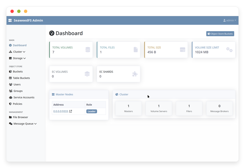Click the Message Queue chat bubbles icon
This screenshot has width=245, height=168.
tap(11, 124)
